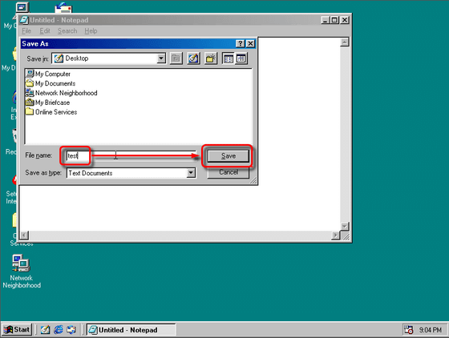
Task: Open the Start menu
Action: [17, 330]
